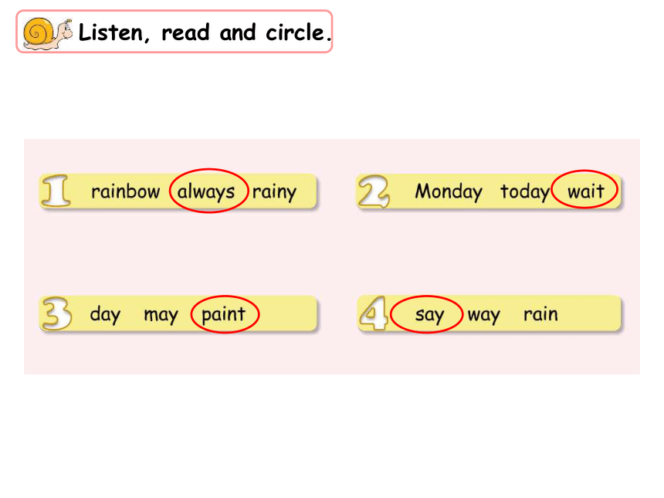This screenshot has width=664, height=498.
Task: Click the word rainbow
Action: click(x=125, y=191)
